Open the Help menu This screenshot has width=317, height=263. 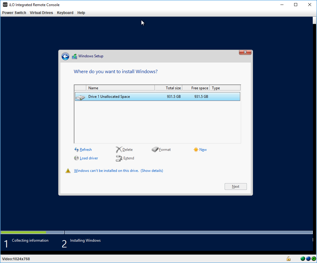coord(81,13)
